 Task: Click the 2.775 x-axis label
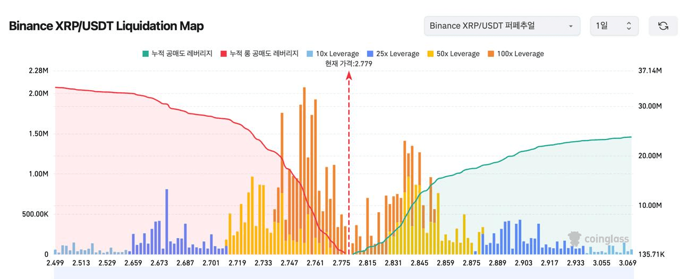click(342, 263)
